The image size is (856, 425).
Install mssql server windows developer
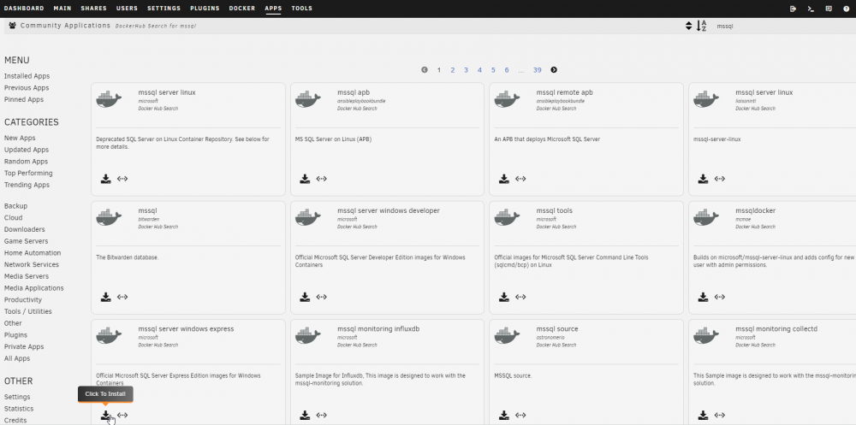coord(306,297)
